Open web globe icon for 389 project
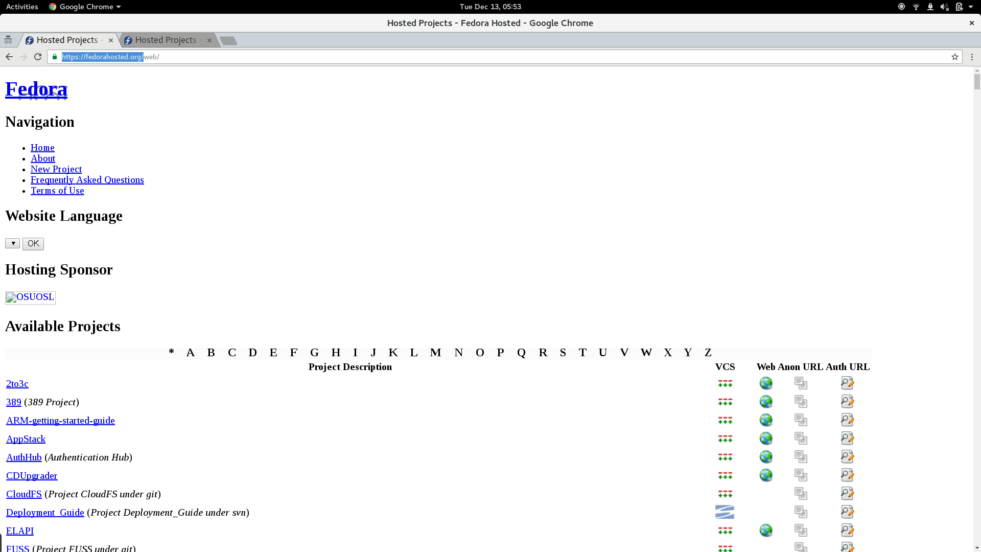981x552 pixels. (766, 402)
